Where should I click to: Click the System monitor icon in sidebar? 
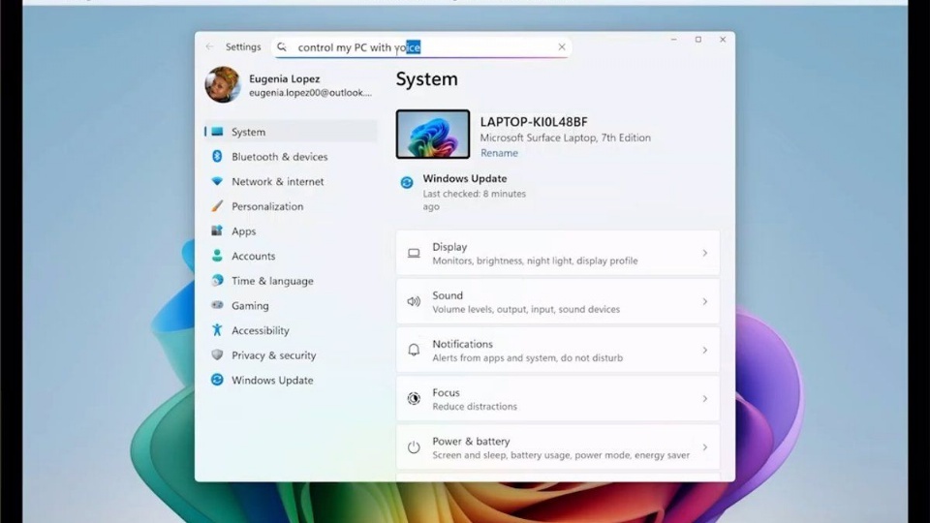click(x=218, y=132)
